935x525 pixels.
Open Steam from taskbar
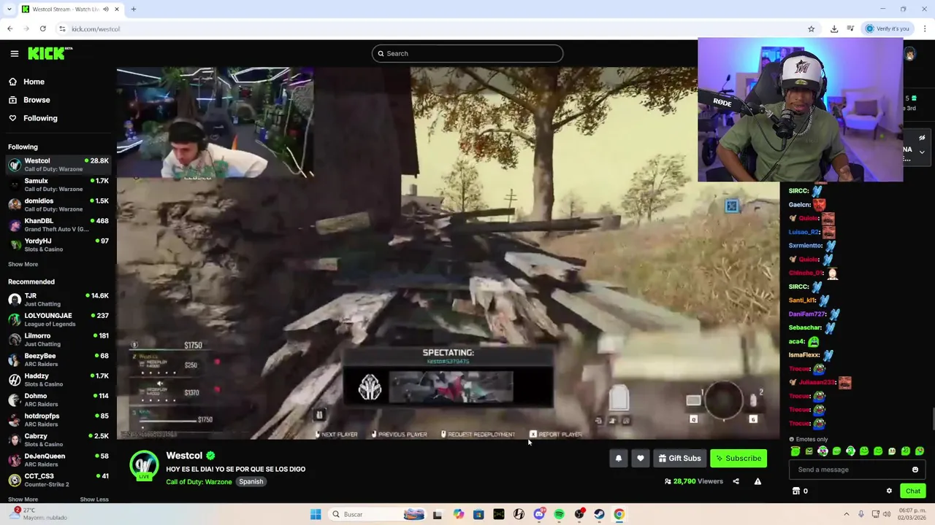tap(599, 514)
